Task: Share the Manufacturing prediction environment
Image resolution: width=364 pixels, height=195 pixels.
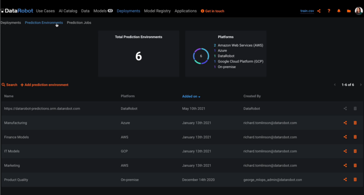Action: coord(345,123)
